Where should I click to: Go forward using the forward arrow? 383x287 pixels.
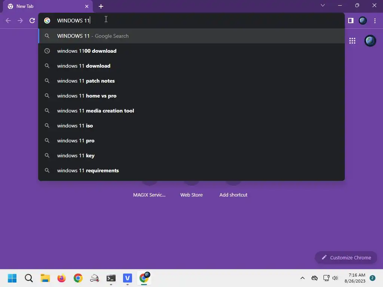point(20,21)
